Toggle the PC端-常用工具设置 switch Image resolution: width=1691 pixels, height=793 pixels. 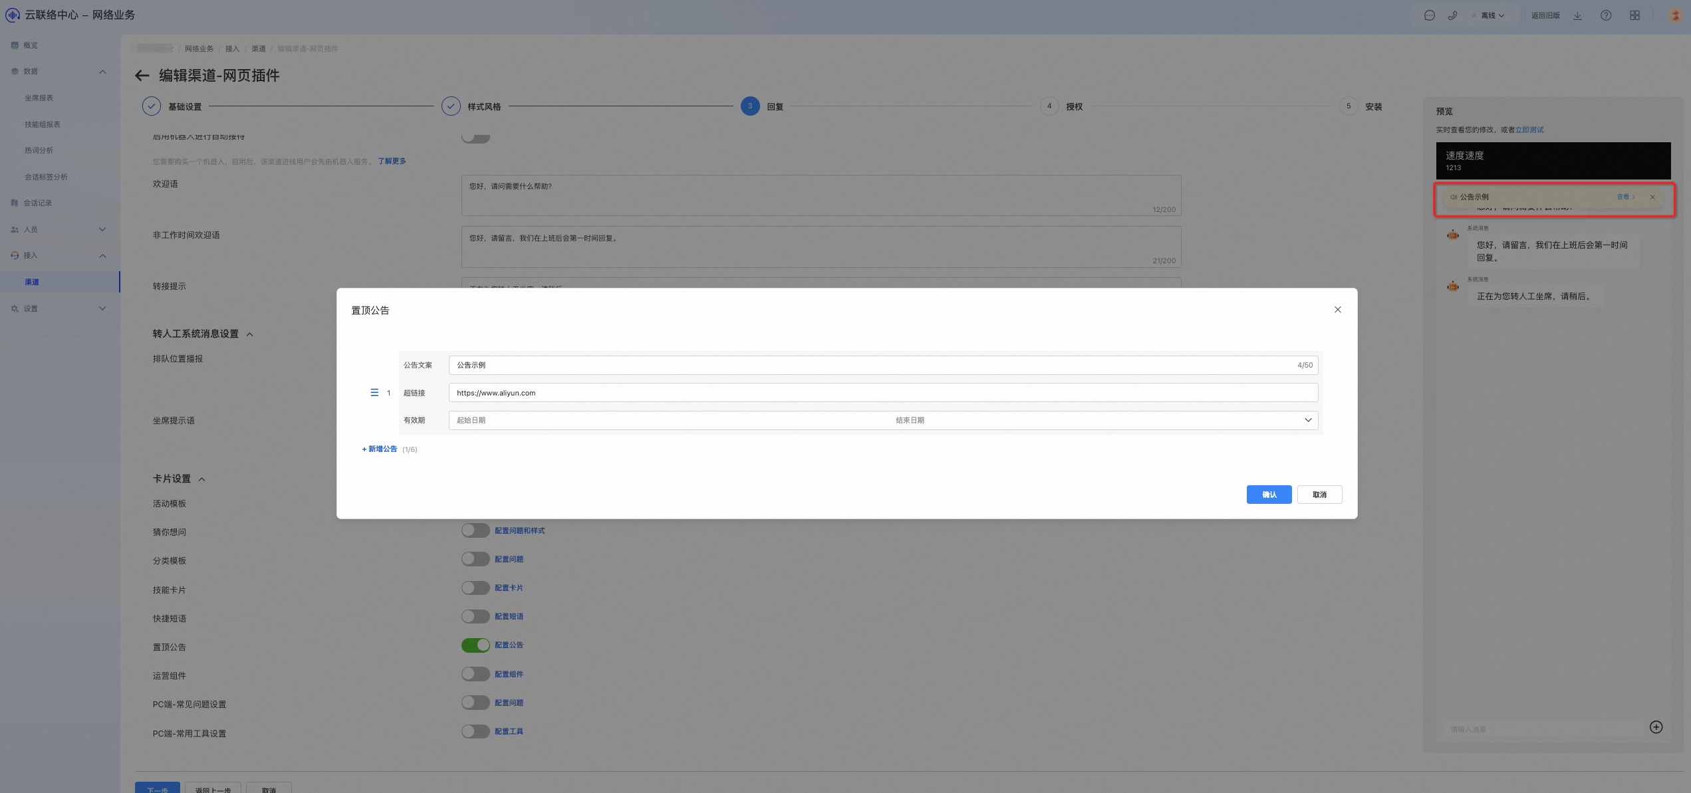(475, 731)
